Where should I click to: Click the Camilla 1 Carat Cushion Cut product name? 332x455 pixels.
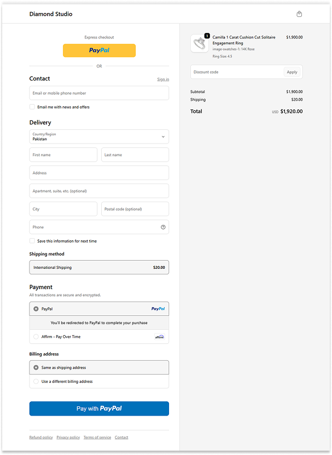244,40
